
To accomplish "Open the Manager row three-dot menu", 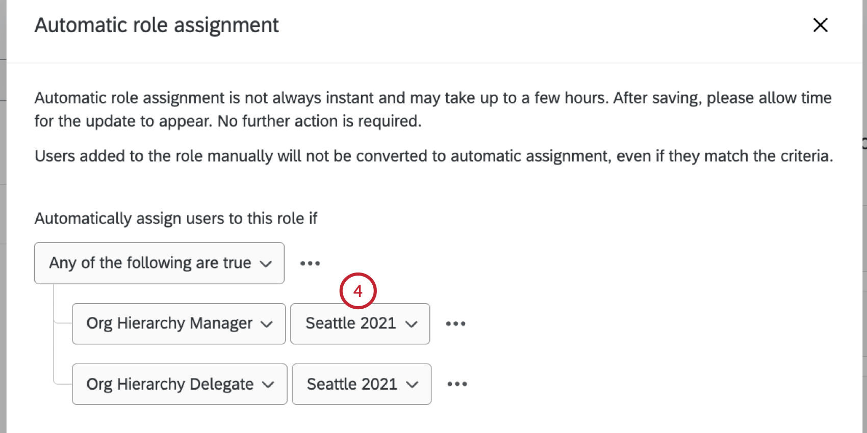I will [x=455, y=323].
